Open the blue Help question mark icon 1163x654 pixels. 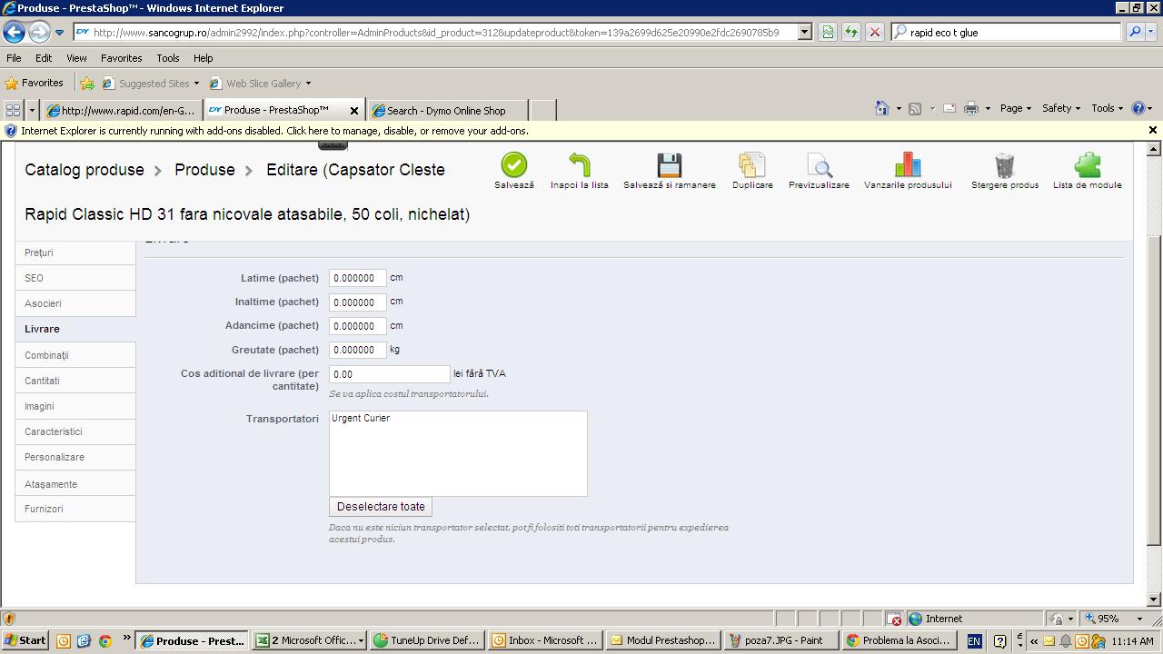pyautogui.click(x=1138, y=108)
